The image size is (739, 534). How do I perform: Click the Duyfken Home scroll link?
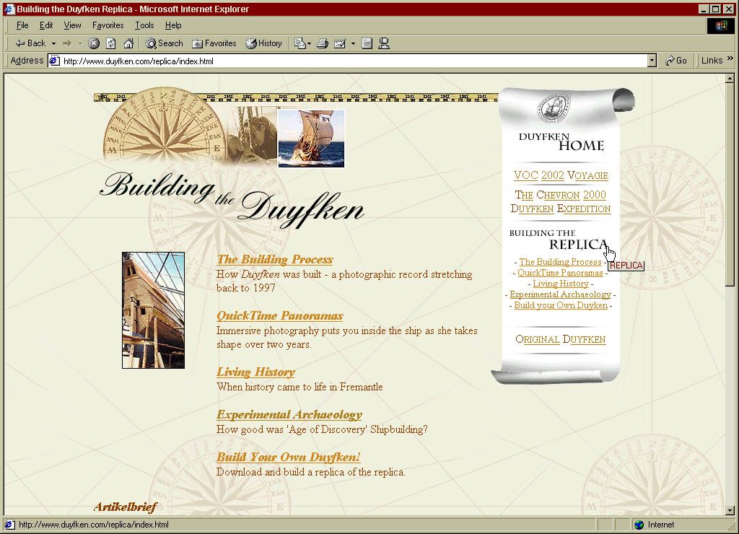click(561, 142)
